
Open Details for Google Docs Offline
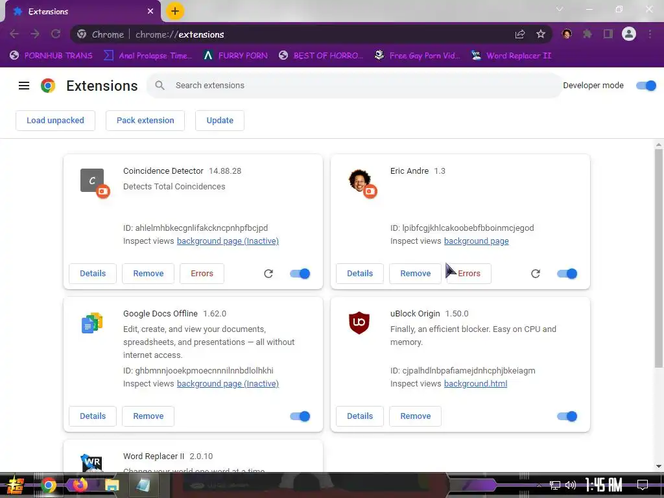(93, 416)
